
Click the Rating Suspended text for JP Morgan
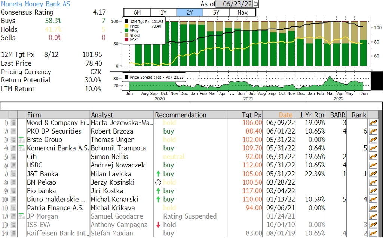coord(190,217)
